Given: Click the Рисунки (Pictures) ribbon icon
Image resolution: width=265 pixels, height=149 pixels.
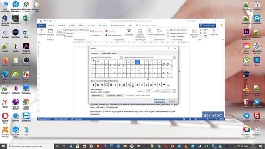Looking at the screenshot, I should pos(59,32).
